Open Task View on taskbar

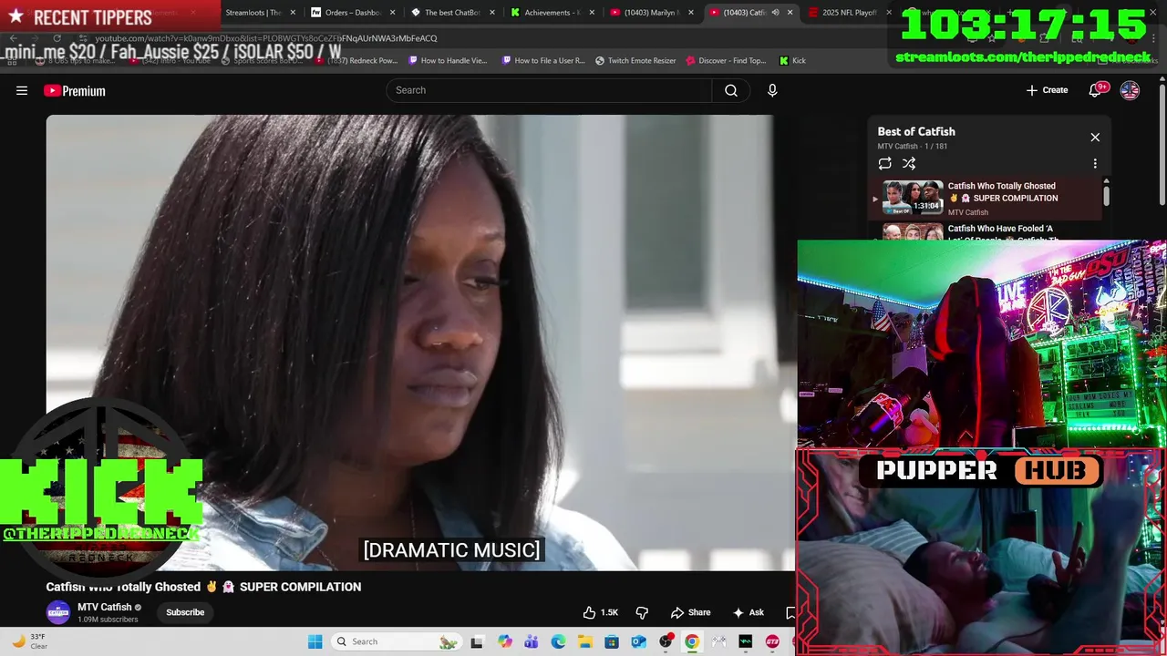(x=477, y=641)
